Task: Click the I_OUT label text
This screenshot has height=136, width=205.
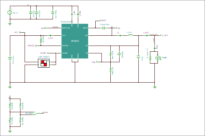Action: point(146,33)
